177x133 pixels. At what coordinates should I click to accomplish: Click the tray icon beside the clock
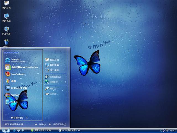tap(167, 131)
